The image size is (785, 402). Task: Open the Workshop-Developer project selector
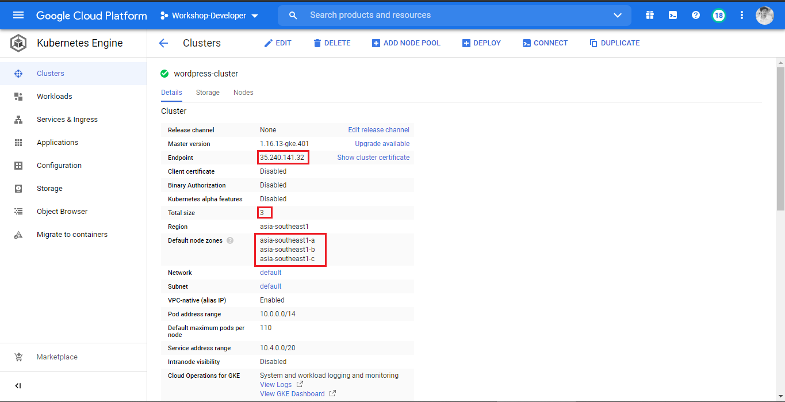(x=210, y=16)
